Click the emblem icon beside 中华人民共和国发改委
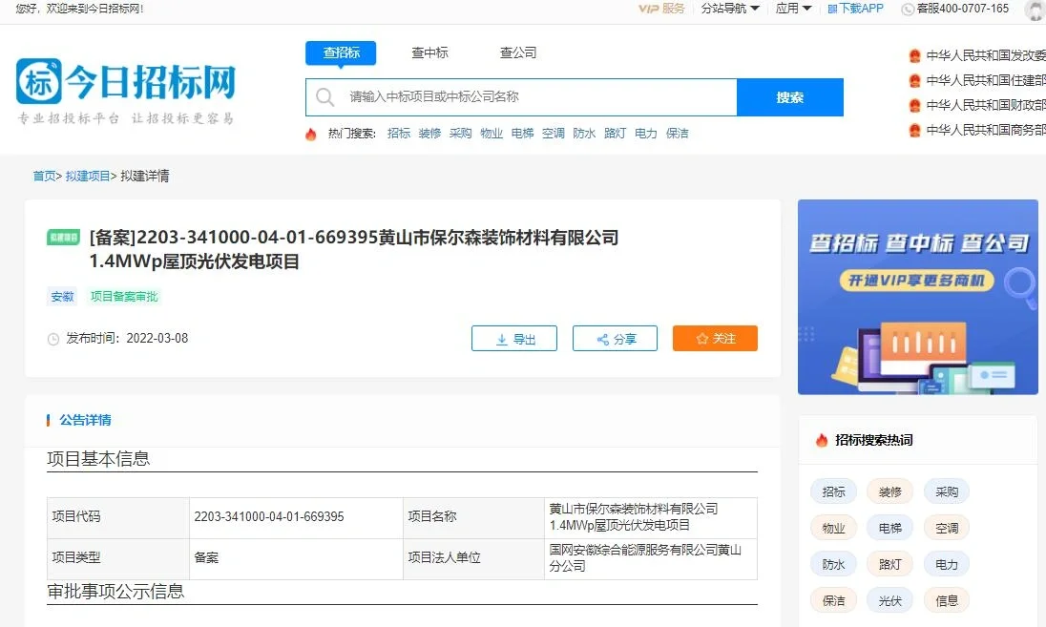The image size is (1046, 627). 915,56
